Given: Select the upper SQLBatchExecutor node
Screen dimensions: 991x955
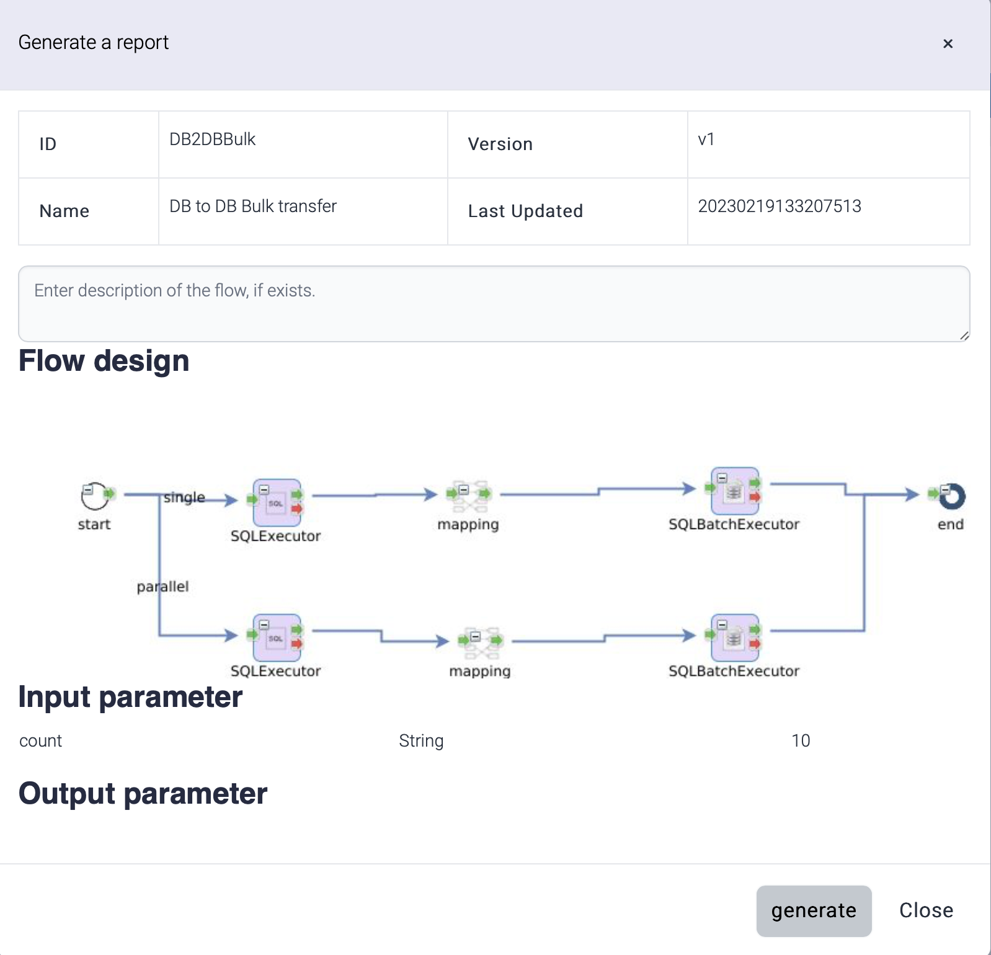Looking at the screenshot, I should pyautogui.click(x=734, y=491).
